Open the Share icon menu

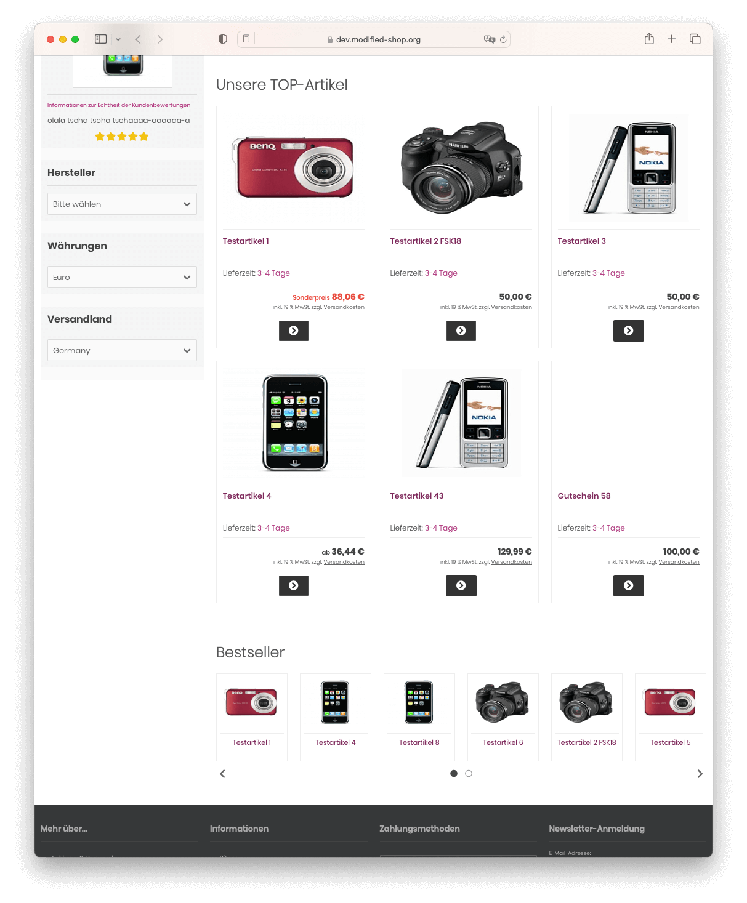click(649, 39)
